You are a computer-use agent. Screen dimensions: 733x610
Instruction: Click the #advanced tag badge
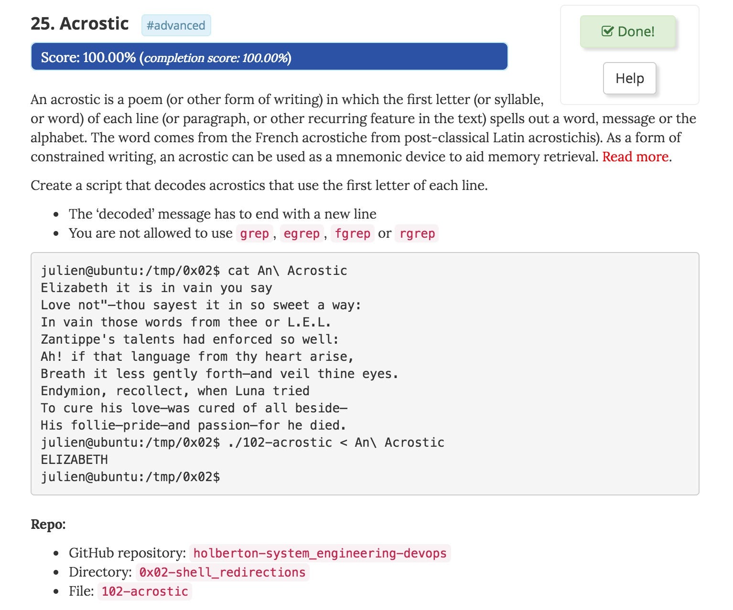coord(176,25)
